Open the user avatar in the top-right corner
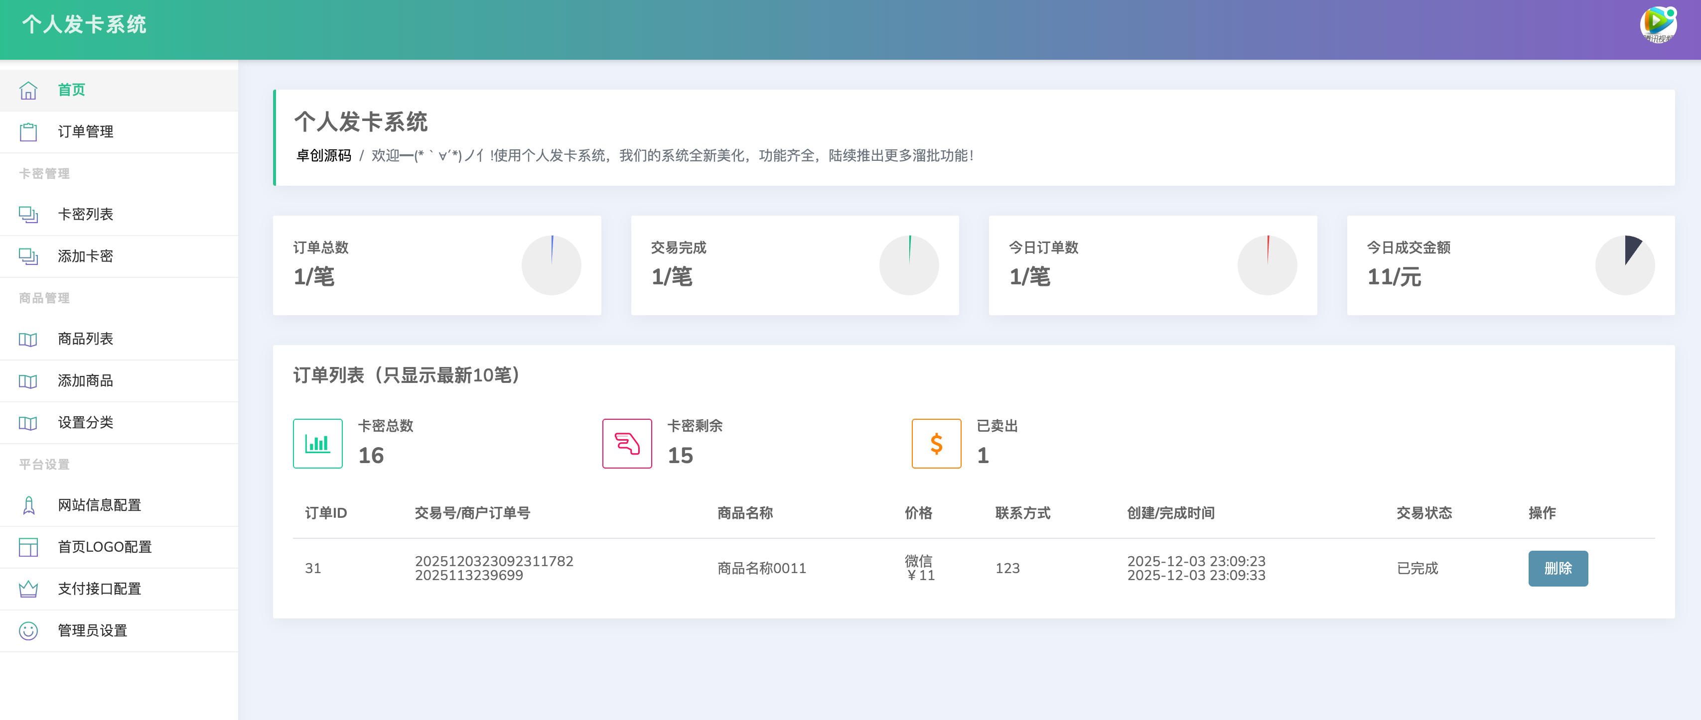 point(1658,24)
